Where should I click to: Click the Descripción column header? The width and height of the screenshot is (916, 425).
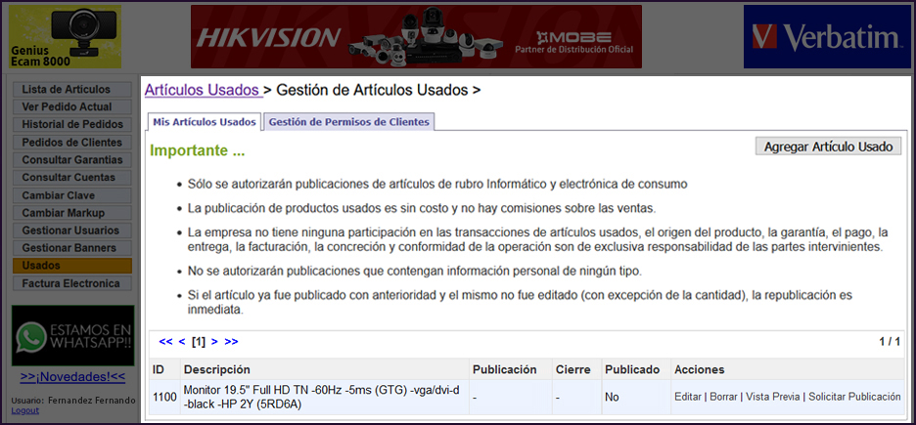(x=216, y=369)
